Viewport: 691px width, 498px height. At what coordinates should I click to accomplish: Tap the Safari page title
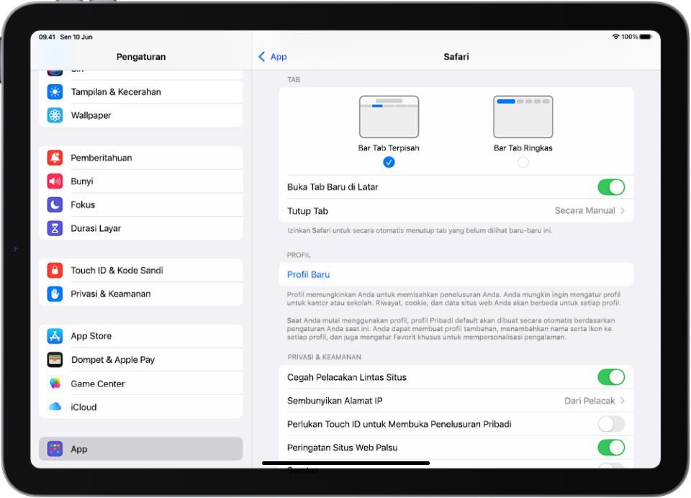(x=456, y=56)
